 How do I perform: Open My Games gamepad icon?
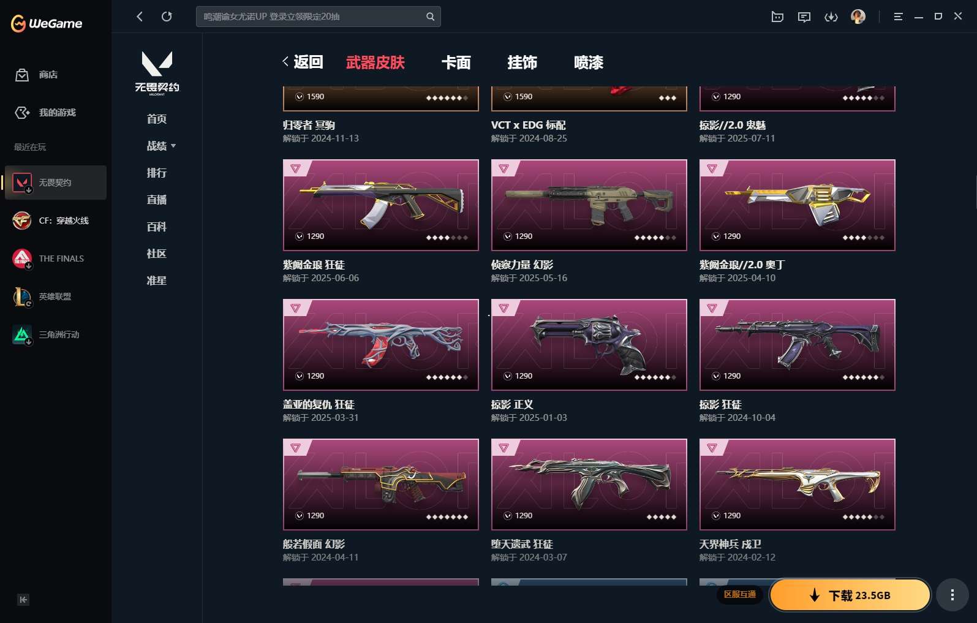[x=22, y=113]
